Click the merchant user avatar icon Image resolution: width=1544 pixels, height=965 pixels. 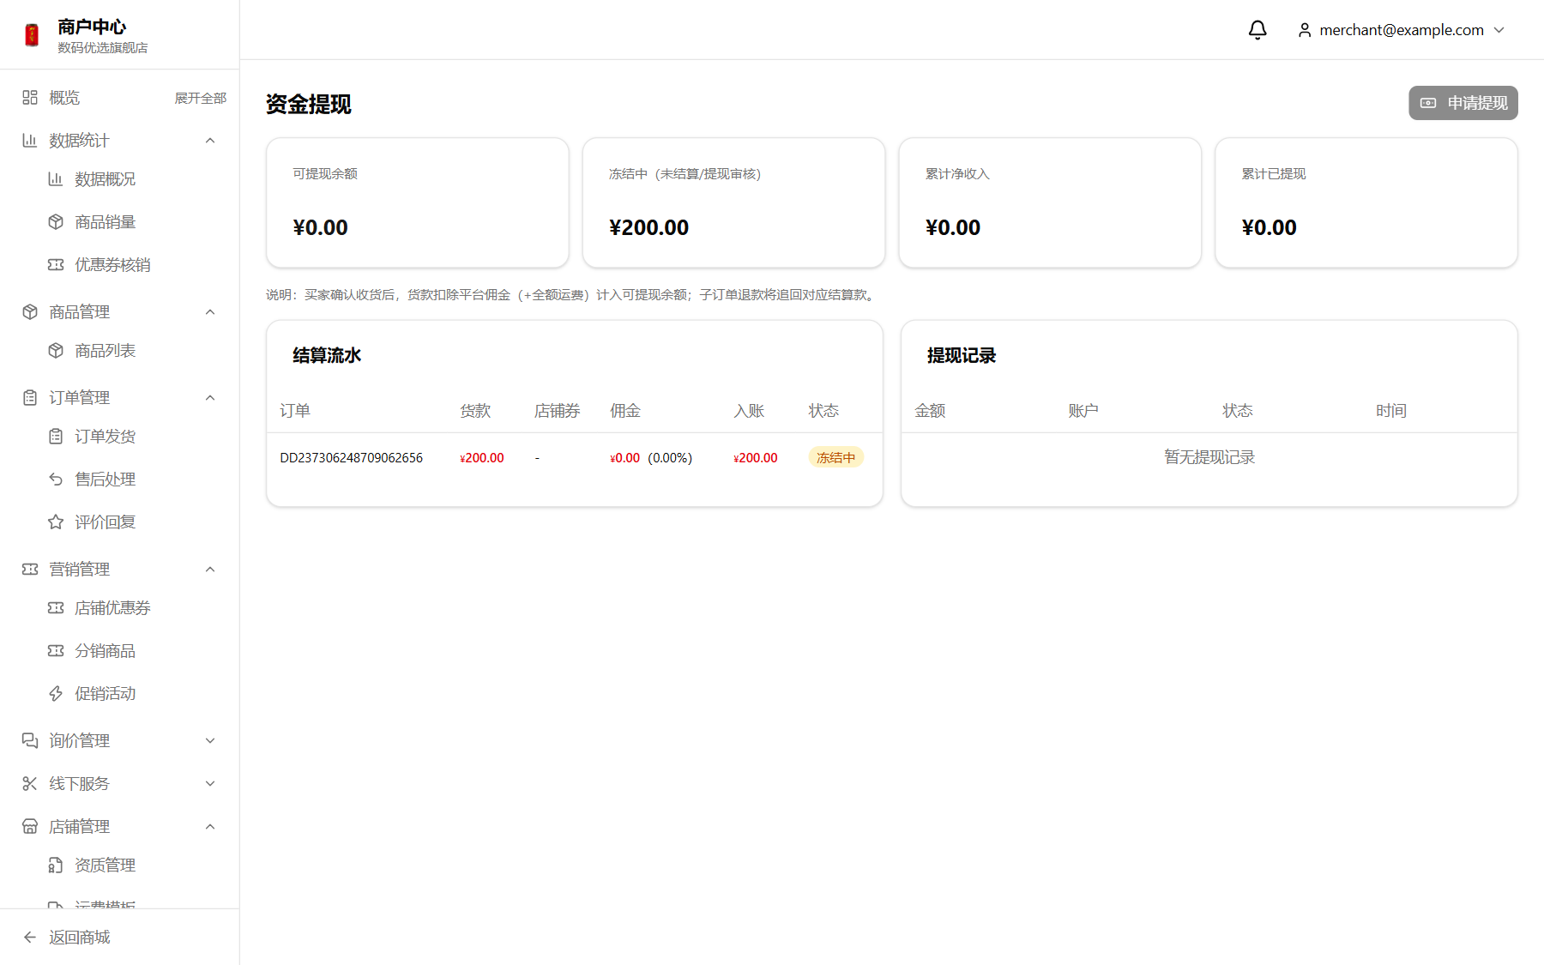click(1305, 30)
